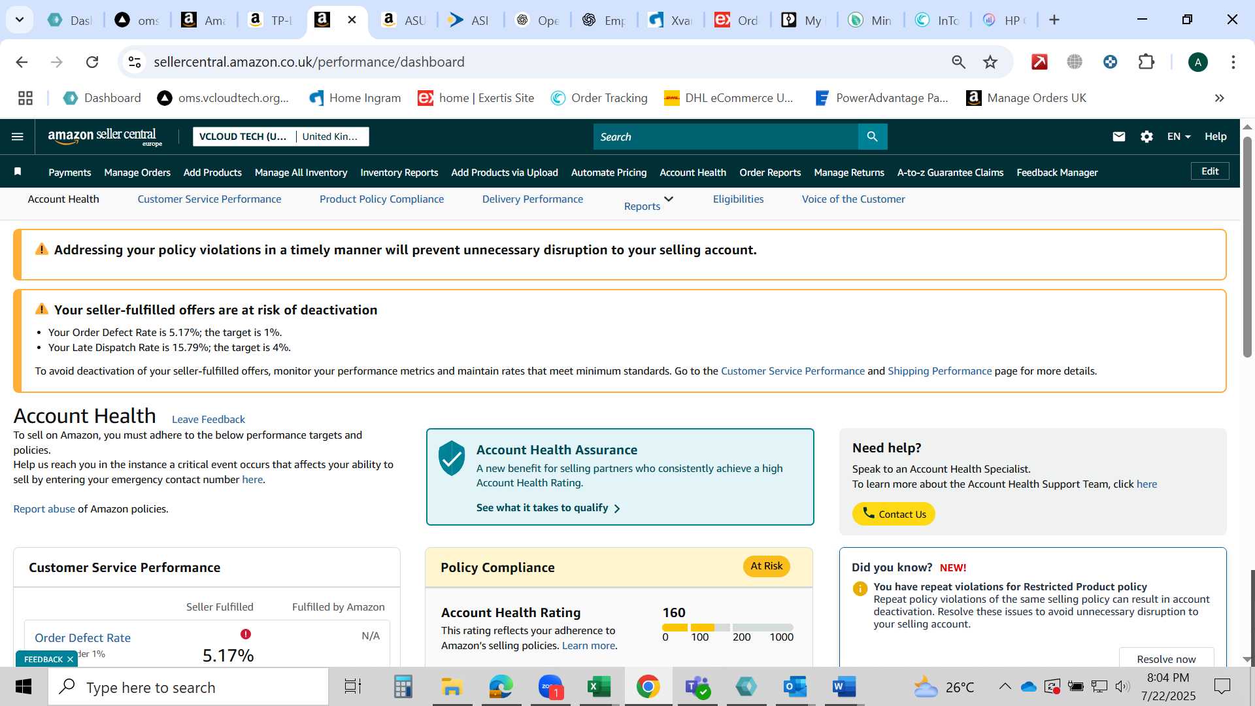Open the Delivery Performance tab
The width and height of the screenshot is (1255, 706).
[533, 199]
